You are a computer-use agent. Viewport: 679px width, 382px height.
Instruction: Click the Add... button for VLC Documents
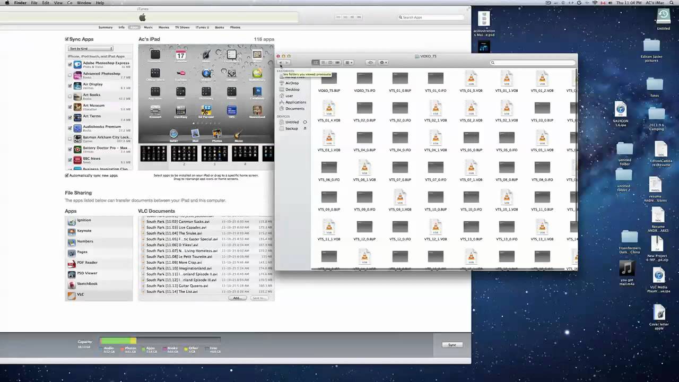237,298
